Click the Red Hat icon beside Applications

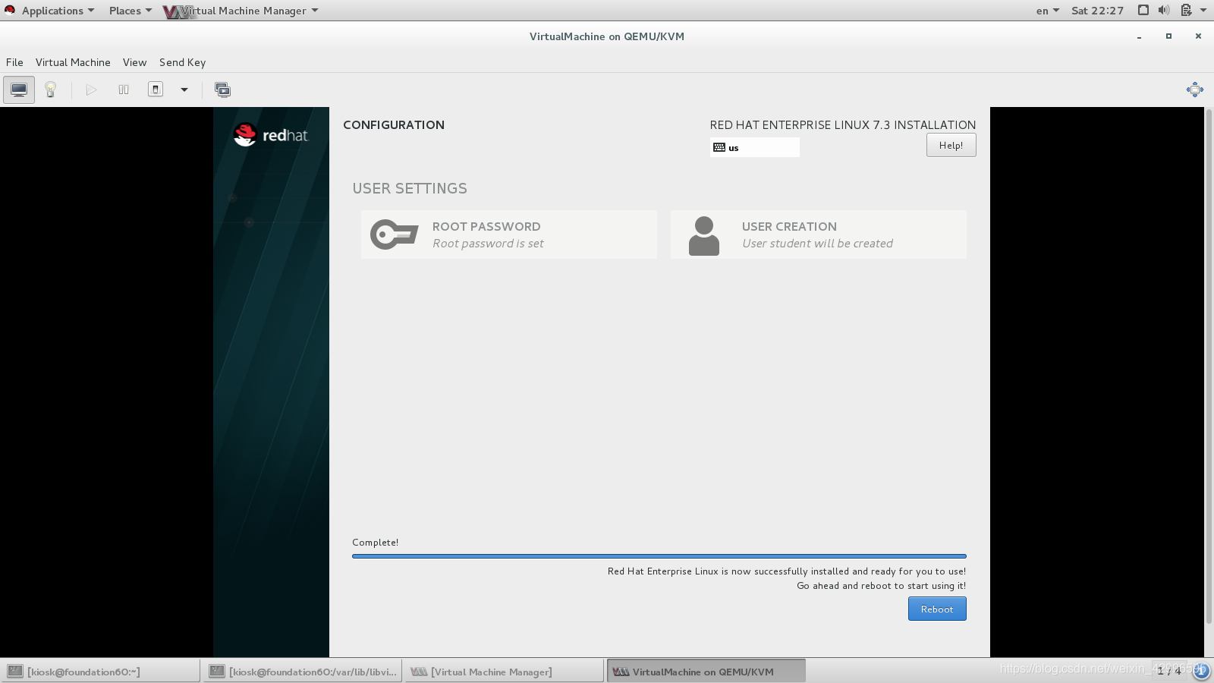tap(9, 10)
